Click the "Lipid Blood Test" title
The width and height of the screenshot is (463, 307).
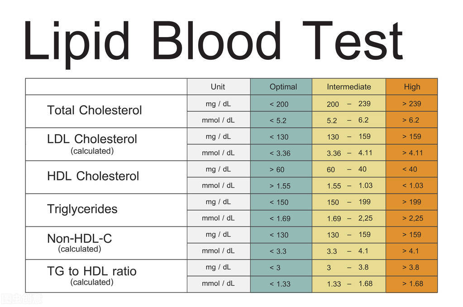(x=213, y=41)
